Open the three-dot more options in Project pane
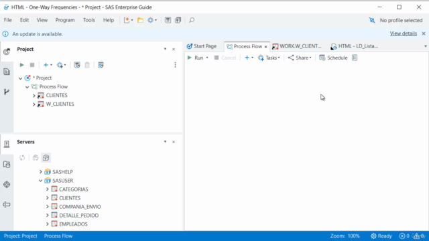Screen dimensions: 429x241 pos(176,65)
